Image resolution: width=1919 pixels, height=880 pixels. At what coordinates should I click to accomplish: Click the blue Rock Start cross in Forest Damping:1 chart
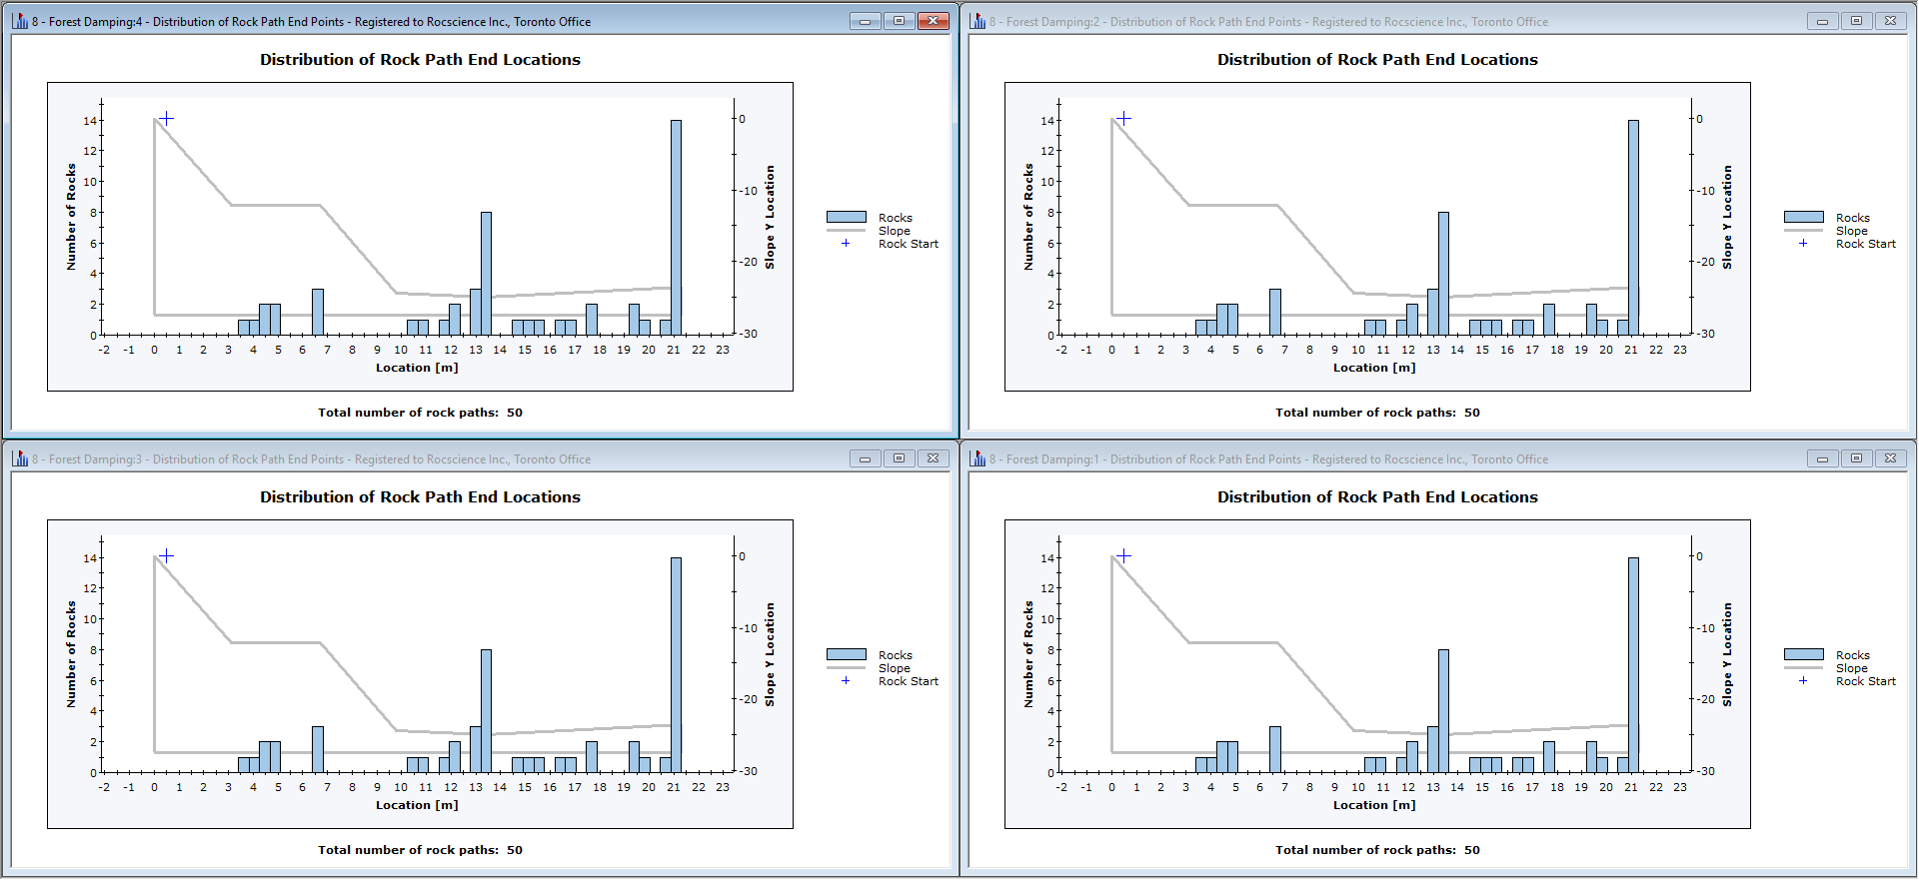[x=1123, y=556]
